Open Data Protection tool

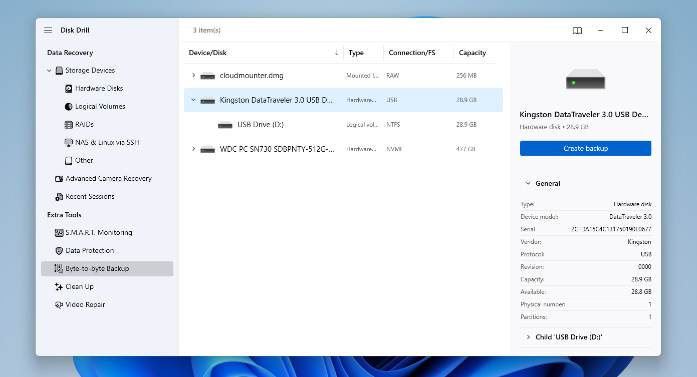point(90,251)
